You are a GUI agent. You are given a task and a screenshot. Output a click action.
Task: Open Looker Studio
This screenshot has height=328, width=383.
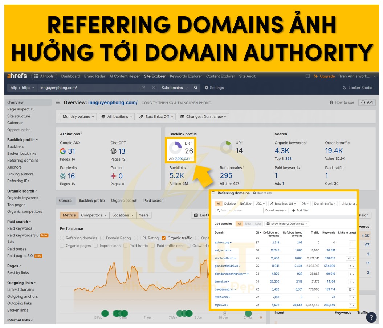[358, 88]
